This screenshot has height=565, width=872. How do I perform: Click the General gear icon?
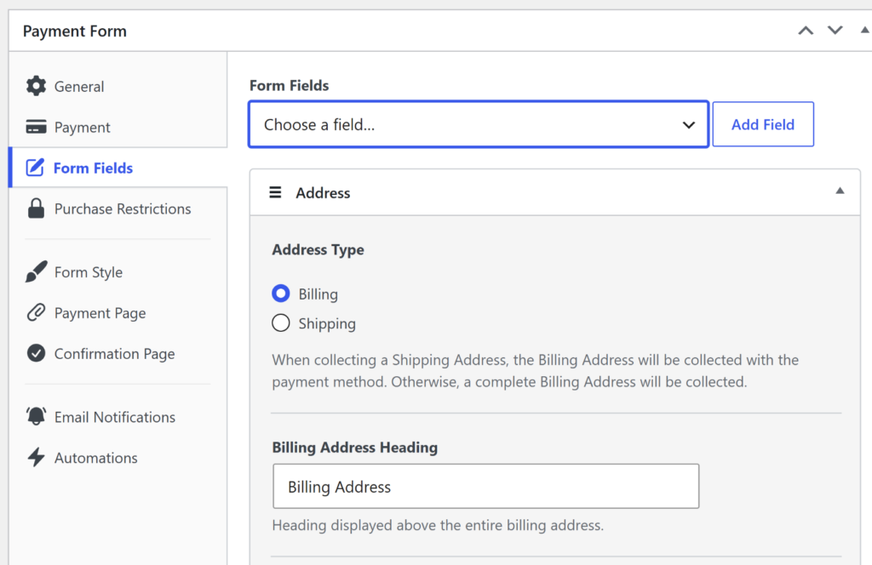pyautogui.click(x=36, y=86)
